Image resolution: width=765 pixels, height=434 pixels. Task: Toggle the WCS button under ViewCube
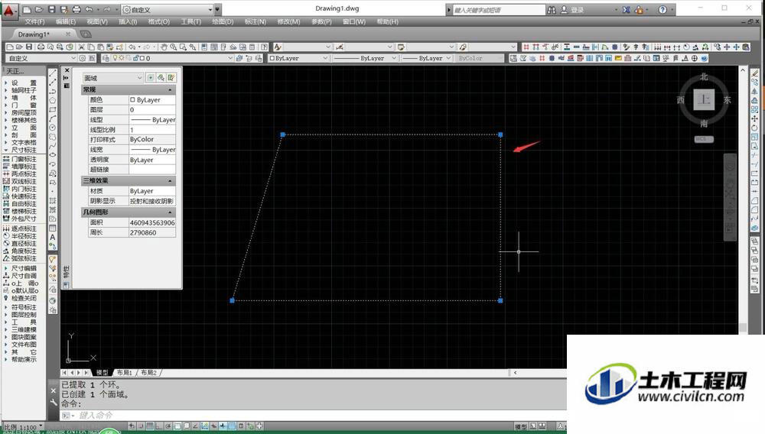pyautogui.click(x=704, y=139)
